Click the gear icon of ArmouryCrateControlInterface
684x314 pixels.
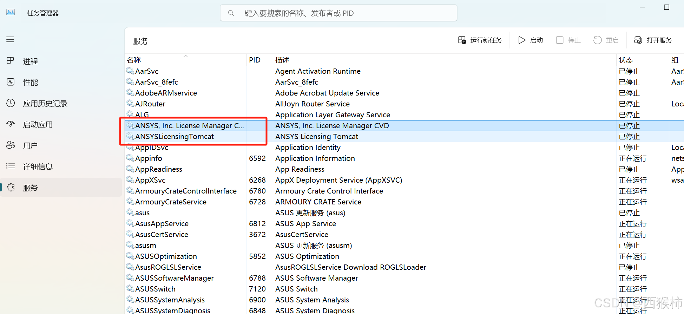[x=130, y=191]
